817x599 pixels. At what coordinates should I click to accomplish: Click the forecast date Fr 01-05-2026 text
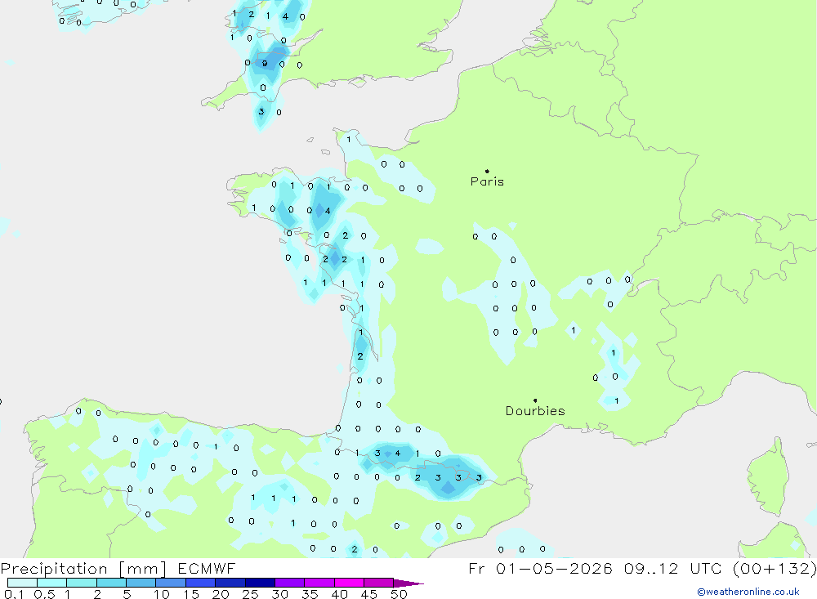click(540, 568)
